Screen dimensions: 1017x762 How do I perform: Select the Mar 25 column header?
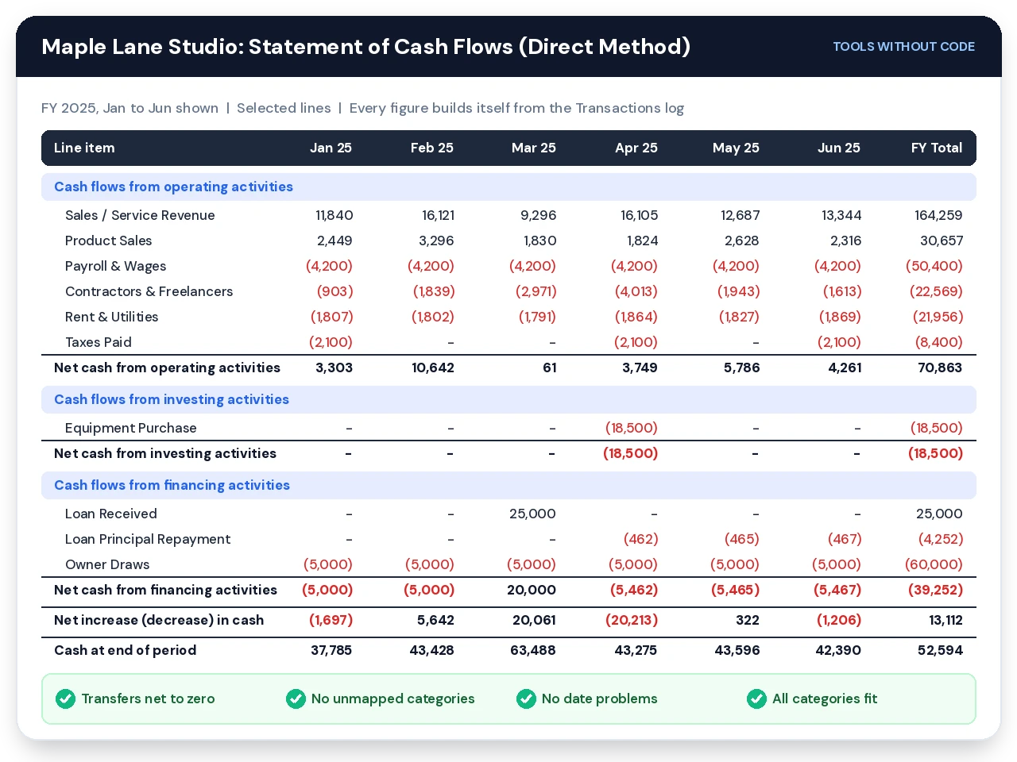point(533,148)
